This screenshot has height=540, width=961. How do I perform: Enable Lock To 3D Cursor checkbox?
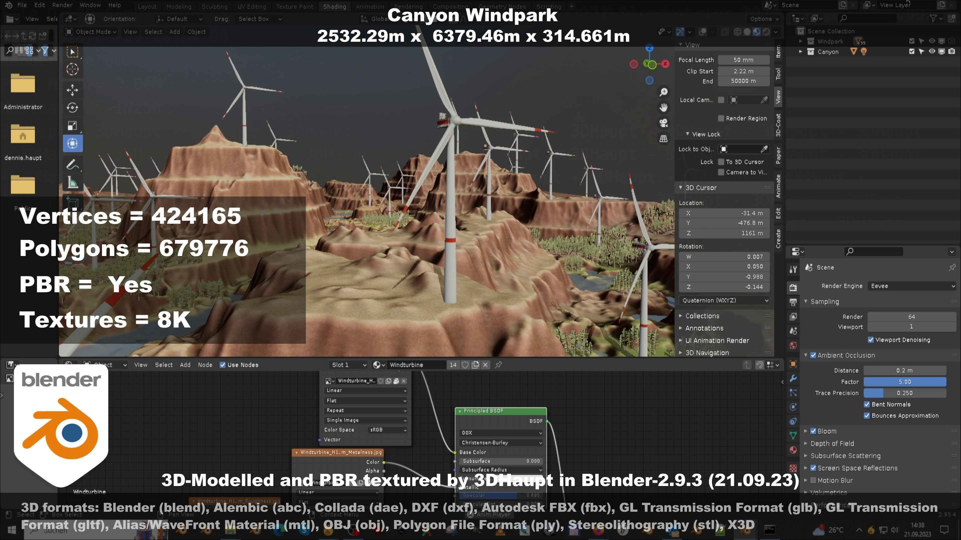click(721, 162)
